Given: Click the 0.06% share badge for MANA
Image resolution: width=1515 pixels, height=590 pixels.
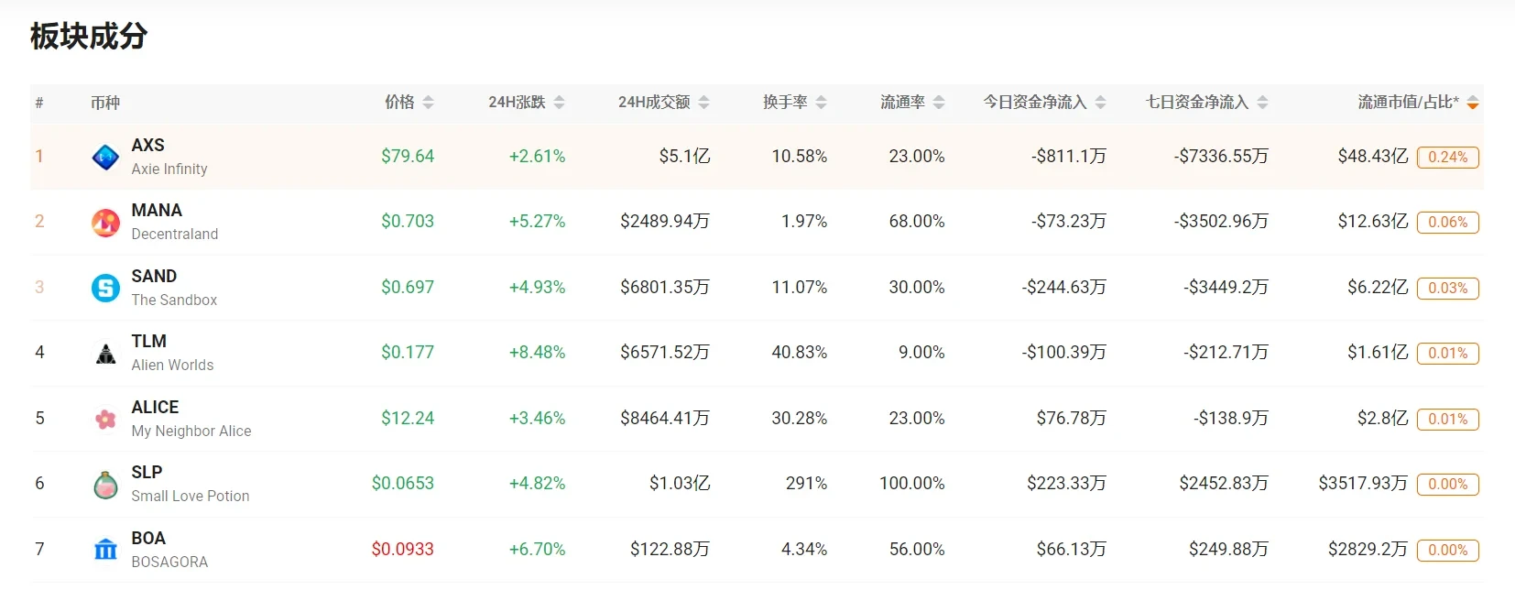Looking at the screenshot, I should [x=1447, y=222].
